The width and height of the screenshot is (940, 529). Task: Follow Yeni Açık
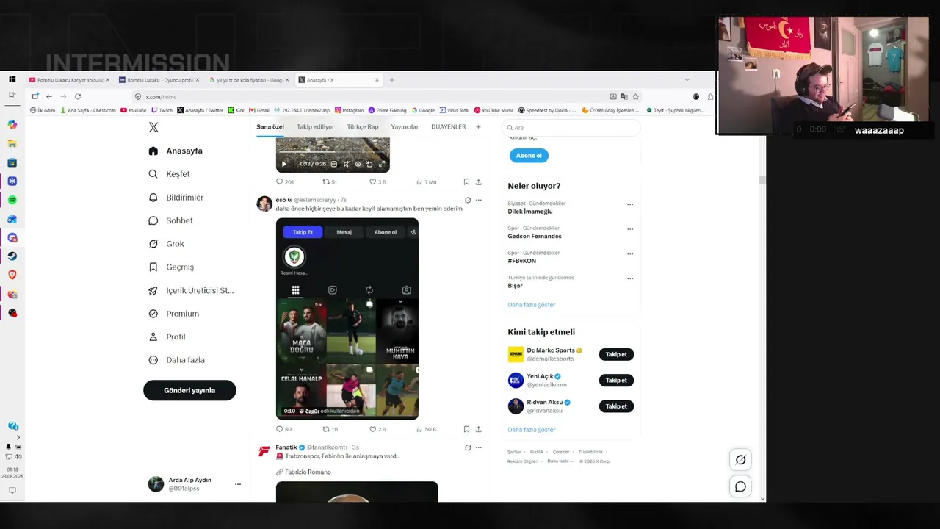tap(616, 380)
